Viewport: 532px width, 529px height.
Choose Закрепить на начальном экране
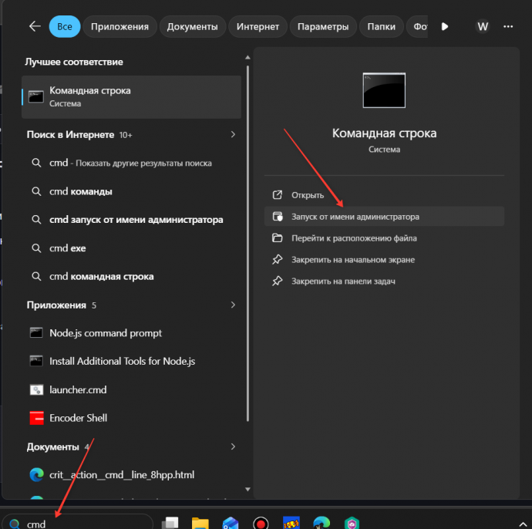point(384,260)
